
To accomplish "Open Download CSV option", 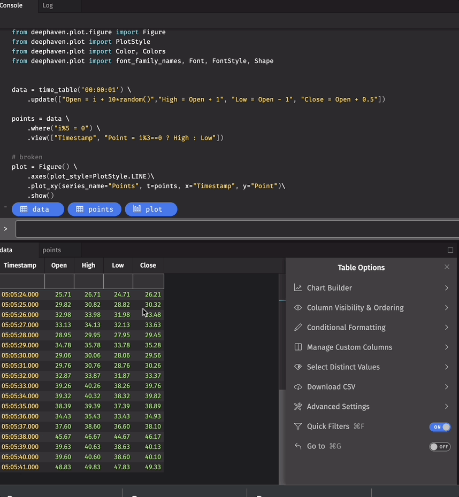I will (371, 387).
